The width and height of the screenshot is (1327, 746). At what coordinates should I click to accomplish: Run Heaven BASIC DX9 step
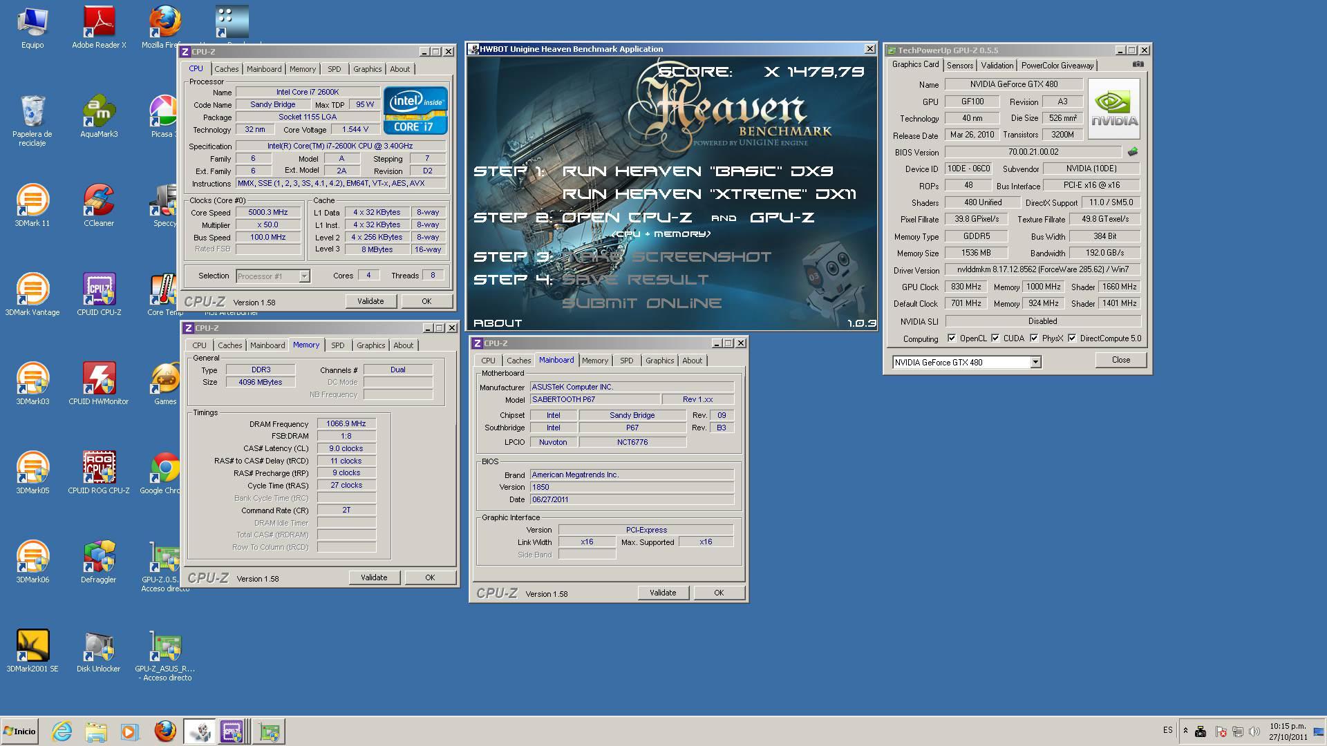(x=698, y=171)
